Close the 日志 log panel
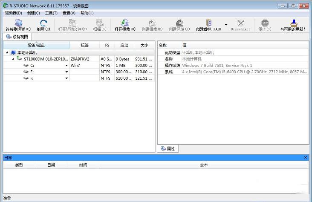 [x=306, y=157]
